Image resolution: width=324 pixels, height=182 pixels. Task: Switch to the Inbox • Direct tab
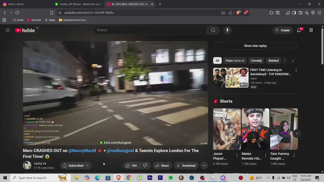tap(26, 4)
